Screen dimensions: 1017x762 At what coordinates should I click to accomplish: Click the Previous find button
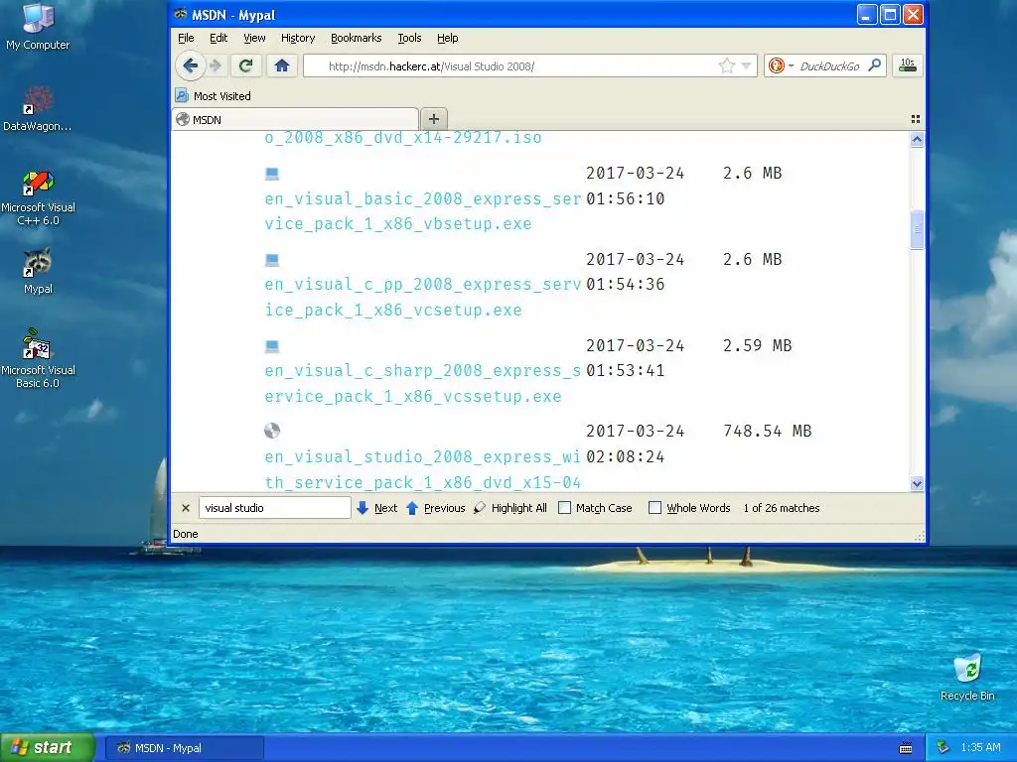444,508
